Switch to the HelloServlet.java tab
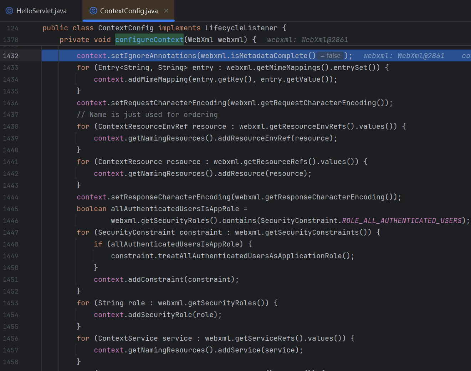This screenshot has width=471, height=371. coord(41,11)
